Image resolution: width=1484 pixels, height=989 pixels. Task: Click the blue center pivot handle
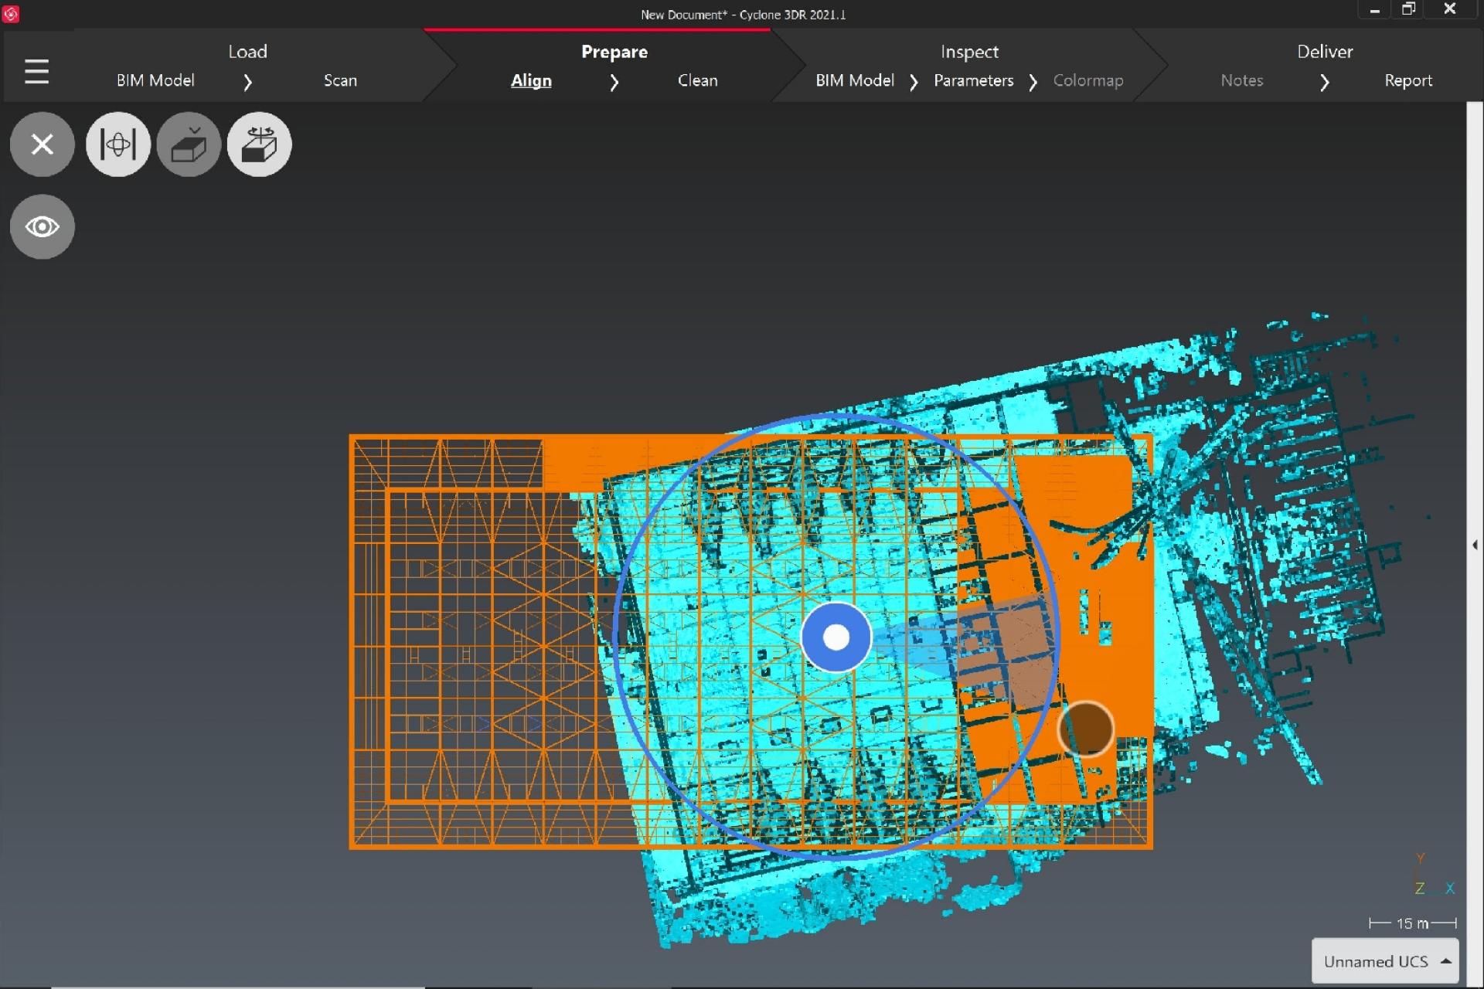pyautogui.click(x=836, y=637)
